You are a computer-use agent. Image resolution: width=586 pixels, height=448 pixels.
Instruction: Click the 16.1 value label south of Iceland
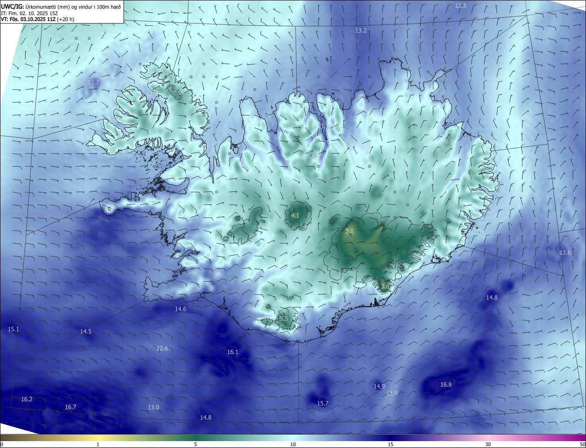coord(233,352)
